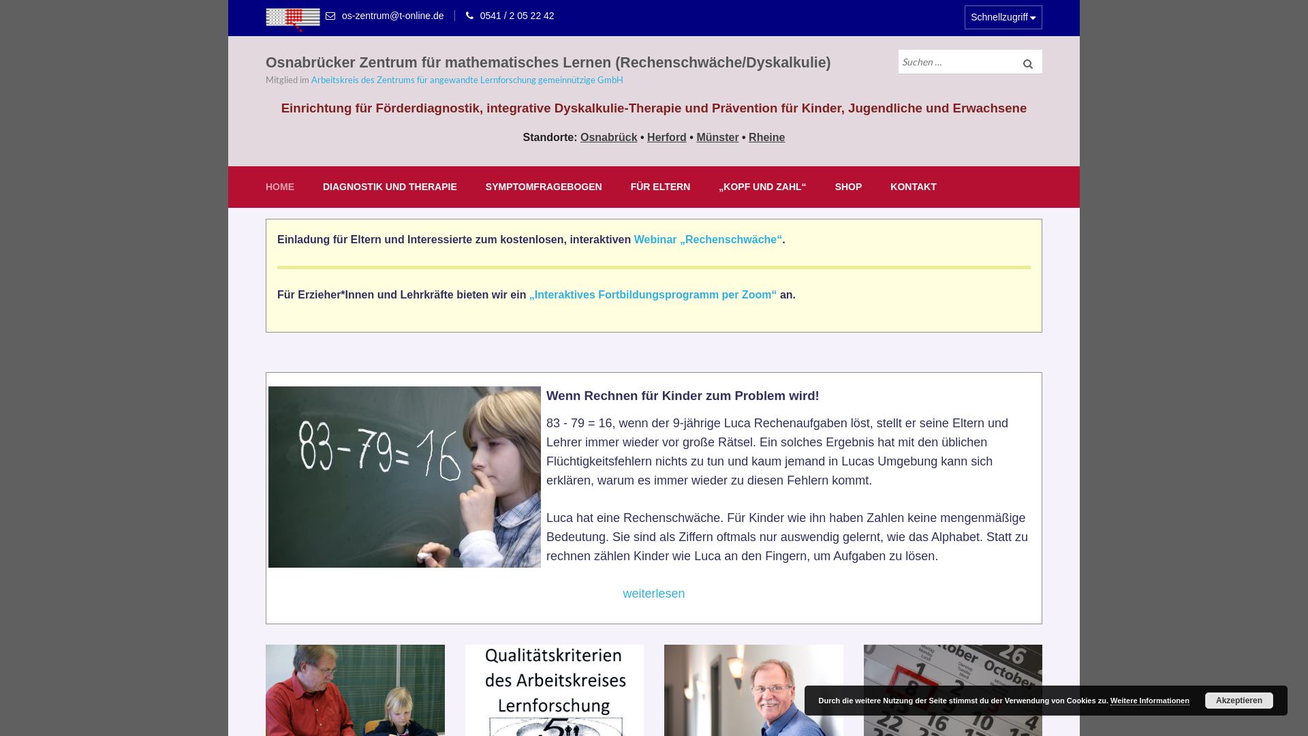The image size is (1308, 736).
Task: Click heading Wenn Rechnen für Kinder zum Problem wird
Action: (x=683, y=396)
